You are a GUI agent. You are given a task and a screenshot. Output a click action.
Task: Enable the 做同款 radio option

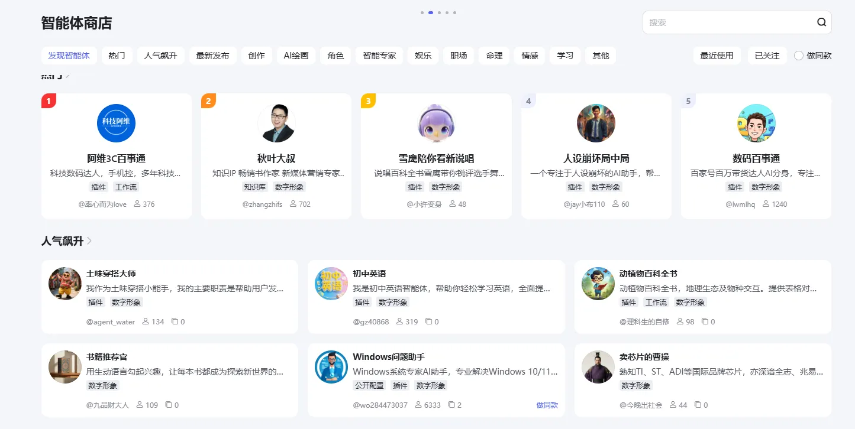[x=799, y=56]
